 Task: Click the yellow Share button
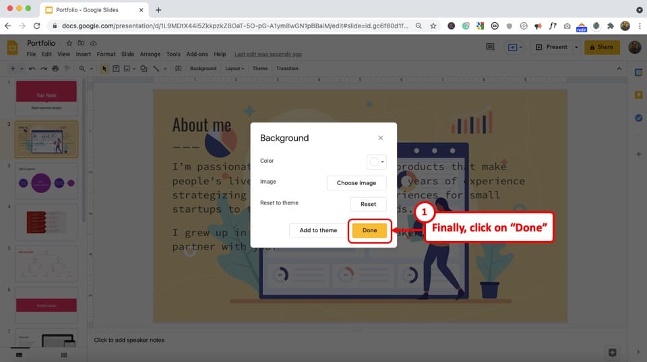coord(602,47)
